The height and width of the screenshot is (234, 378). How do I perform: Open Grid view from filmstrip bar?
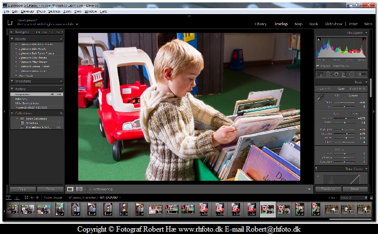[x=26, y=198]
